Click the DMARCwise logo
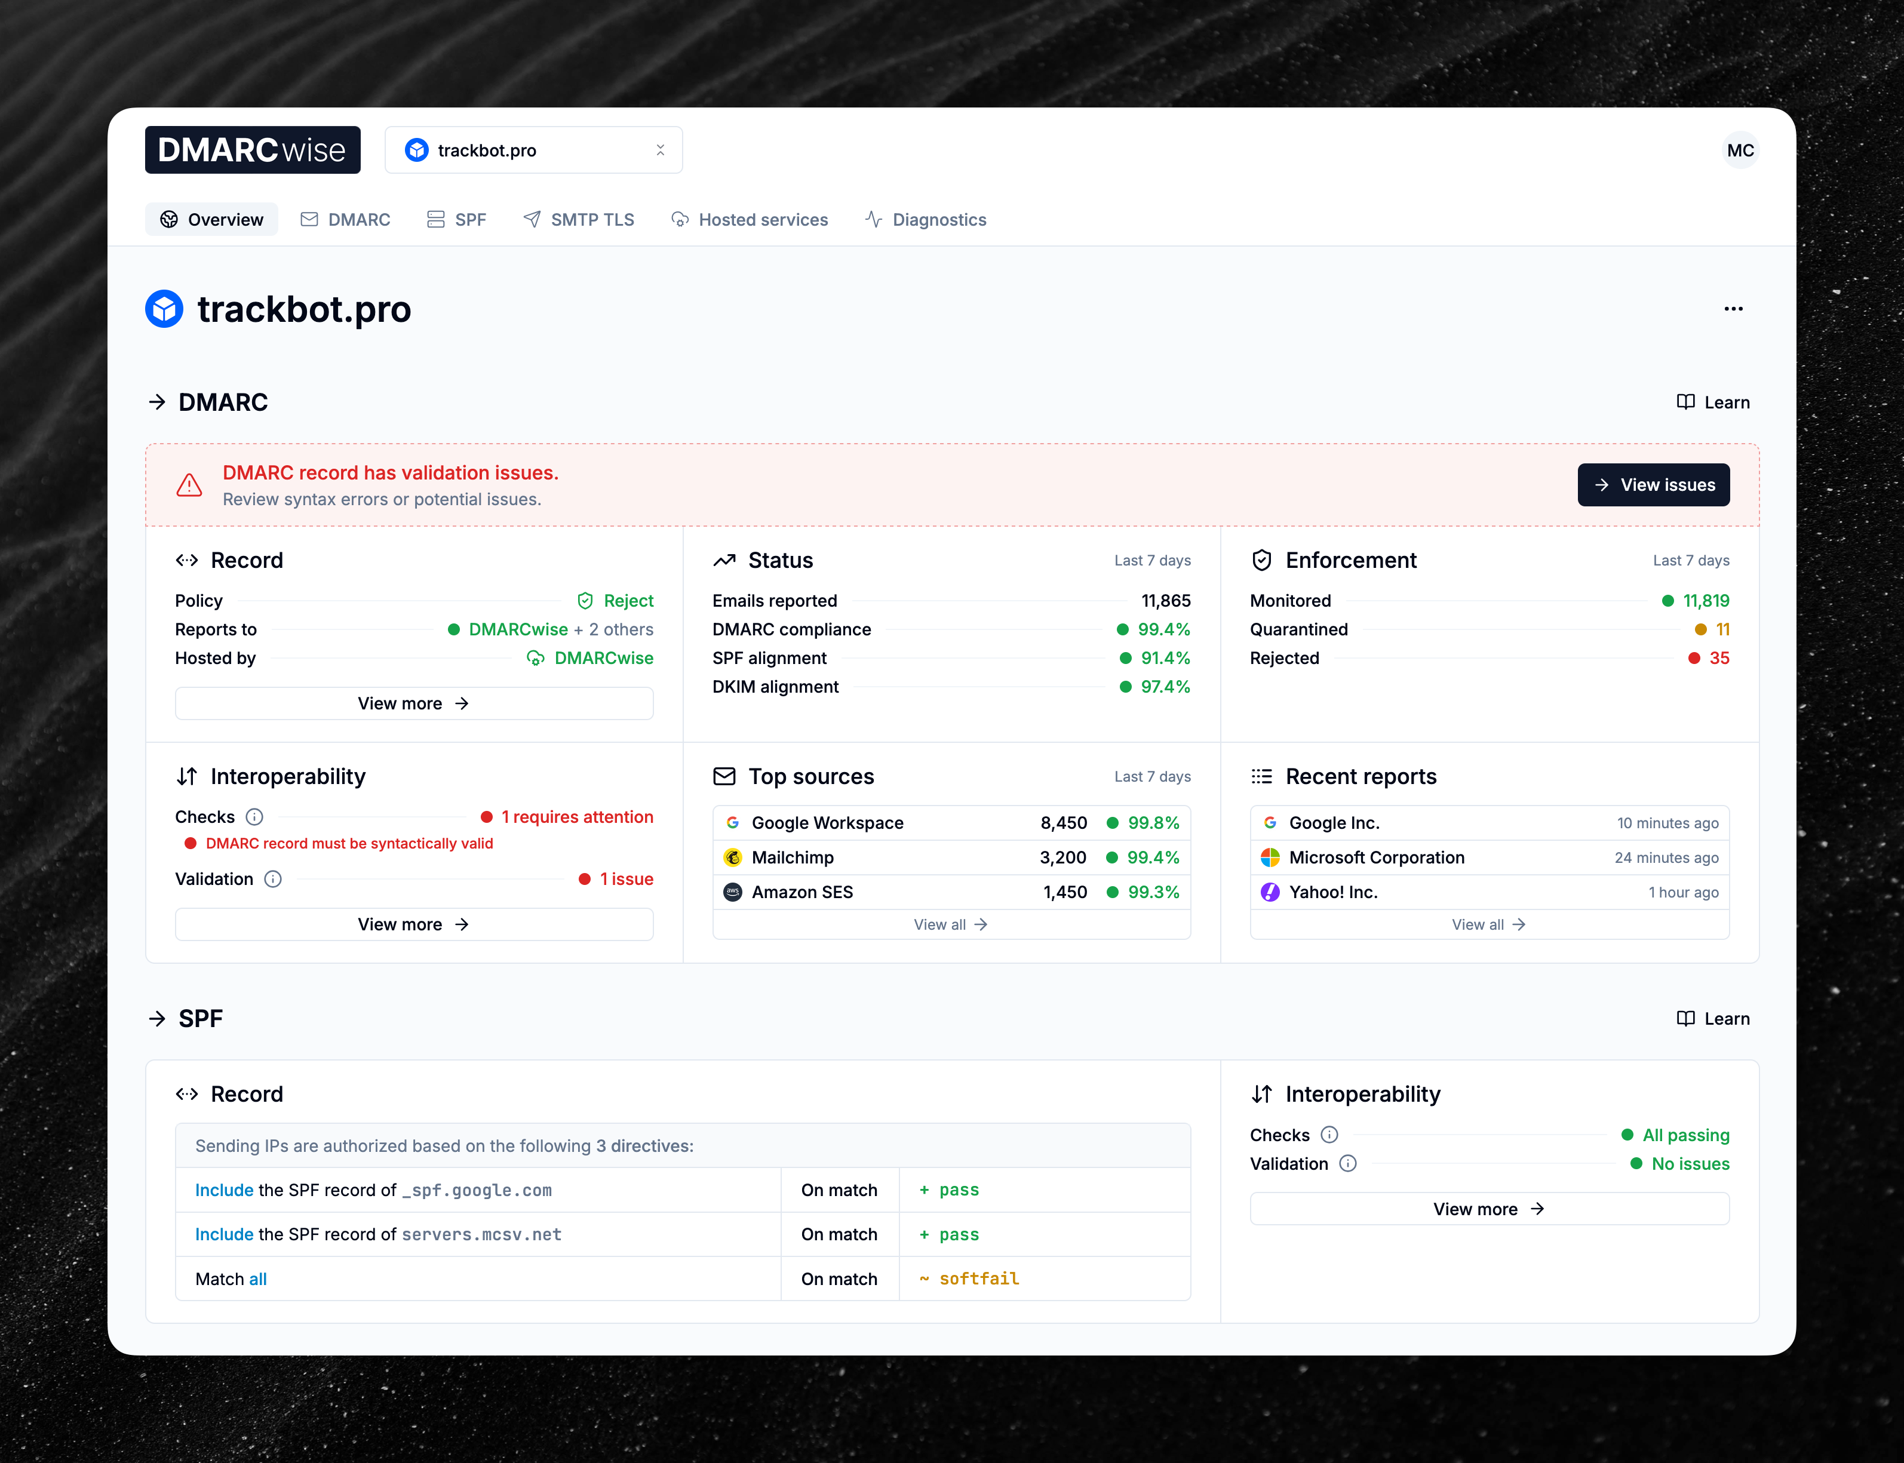 pos(251,149)
